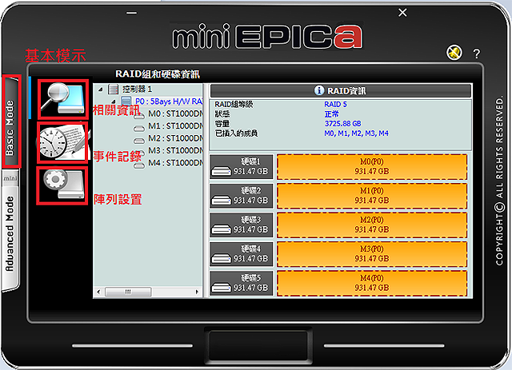Toggle the mute buzzer speaker icon
Image resolution: width=512 pixels, height=370 pixels.
pos(454,52)
